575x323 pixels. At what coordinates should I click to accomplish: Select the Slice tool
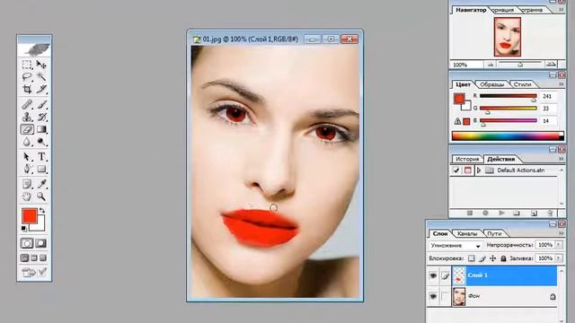pos(41,89)
